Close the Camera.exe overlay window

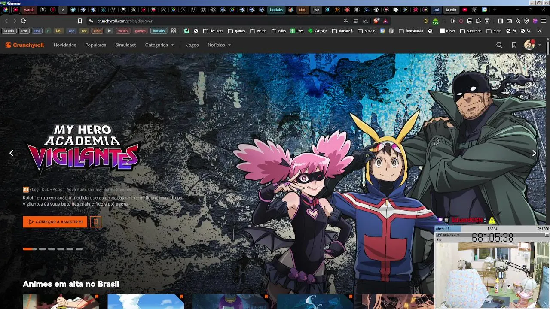(x=547, y=235)
